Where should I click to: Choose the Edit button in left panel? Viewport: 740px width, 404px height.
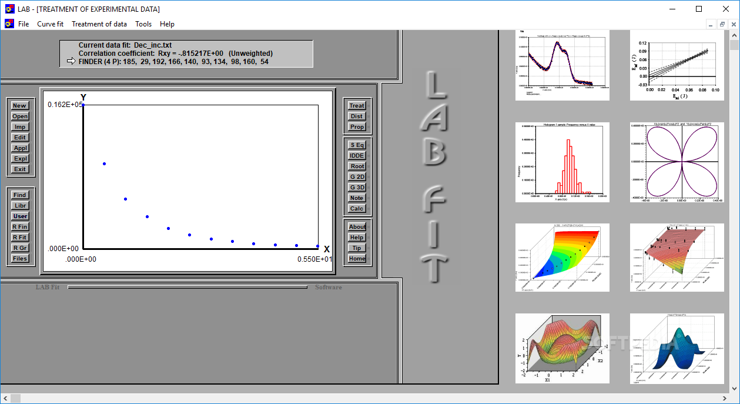pyautogui.click(x=20, y=138)
